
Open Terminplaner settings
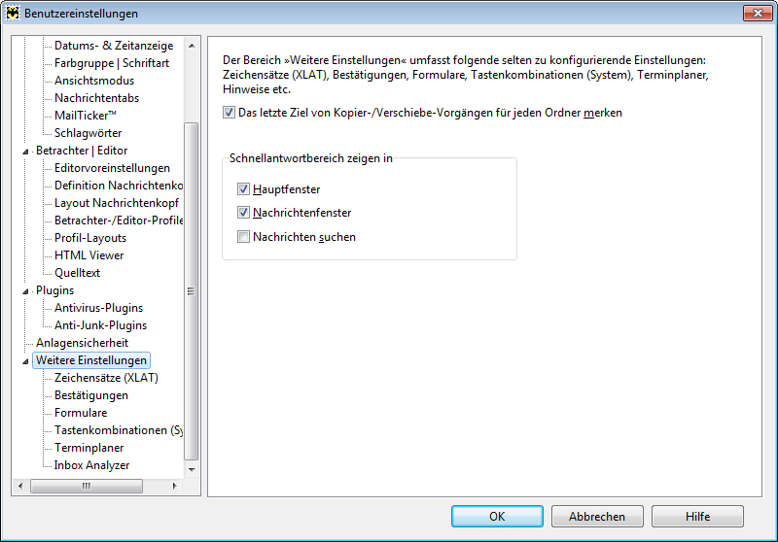pyautogui.click(x=89, y=448)
